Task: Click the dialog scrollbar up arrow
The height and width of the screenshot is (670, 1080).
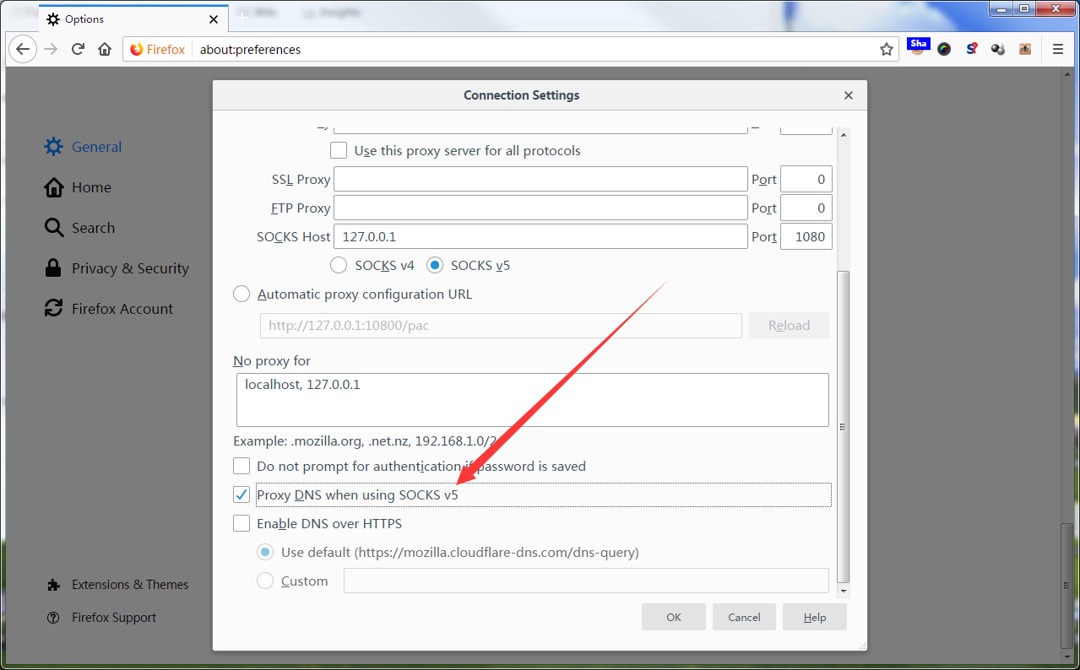Action: pos(843,135)
